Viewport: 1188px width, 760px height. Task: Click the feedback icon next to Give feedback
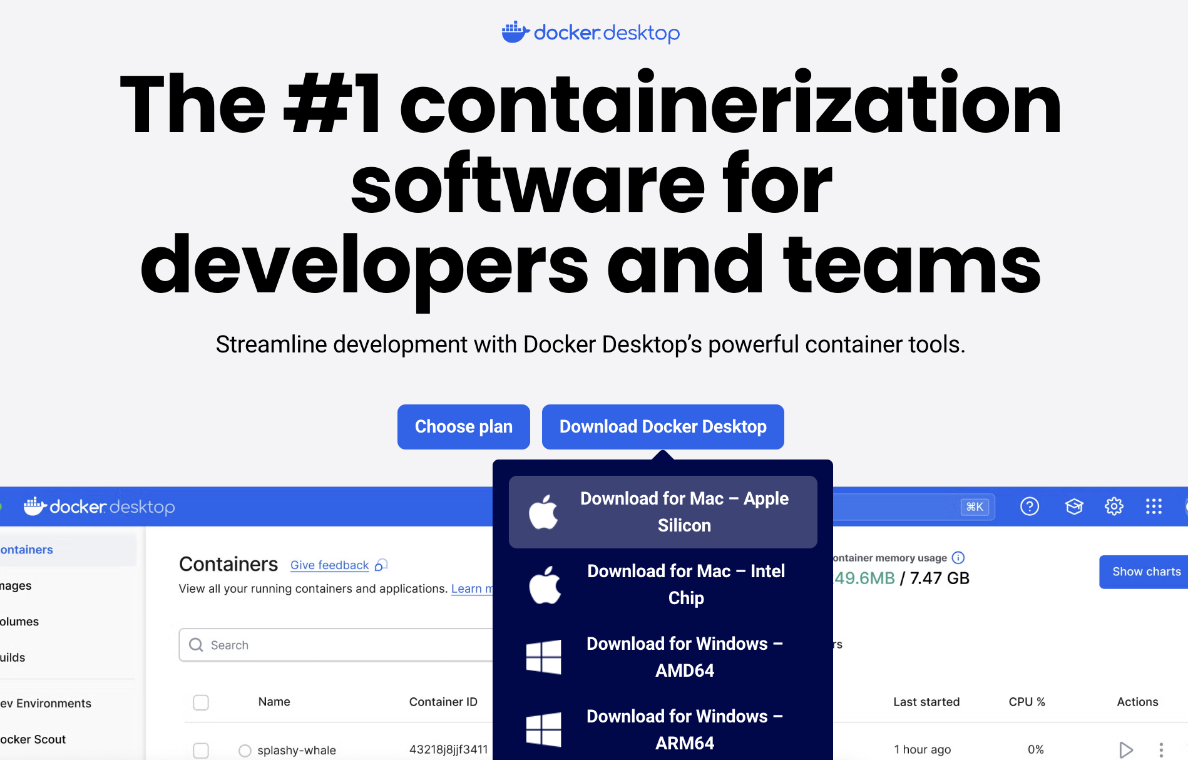[x=381, y=565]
